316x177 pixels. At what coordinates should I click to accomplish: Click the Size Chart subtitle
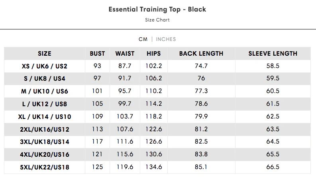(x=157, y=20)
